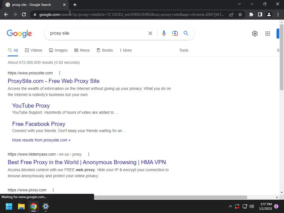Click the https://www.proxysite.com URL text

pos(30,73)
